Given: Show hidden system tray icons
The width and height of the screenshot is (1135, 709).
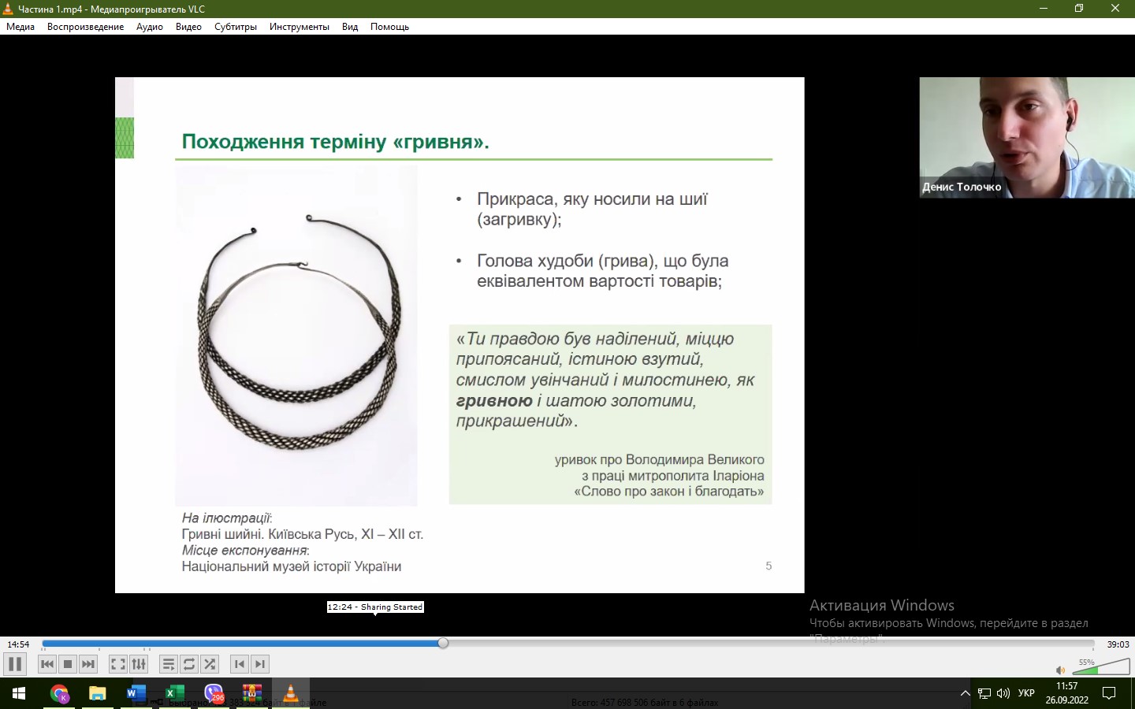Looking at the screenshot, I should [x=965, y=694].
